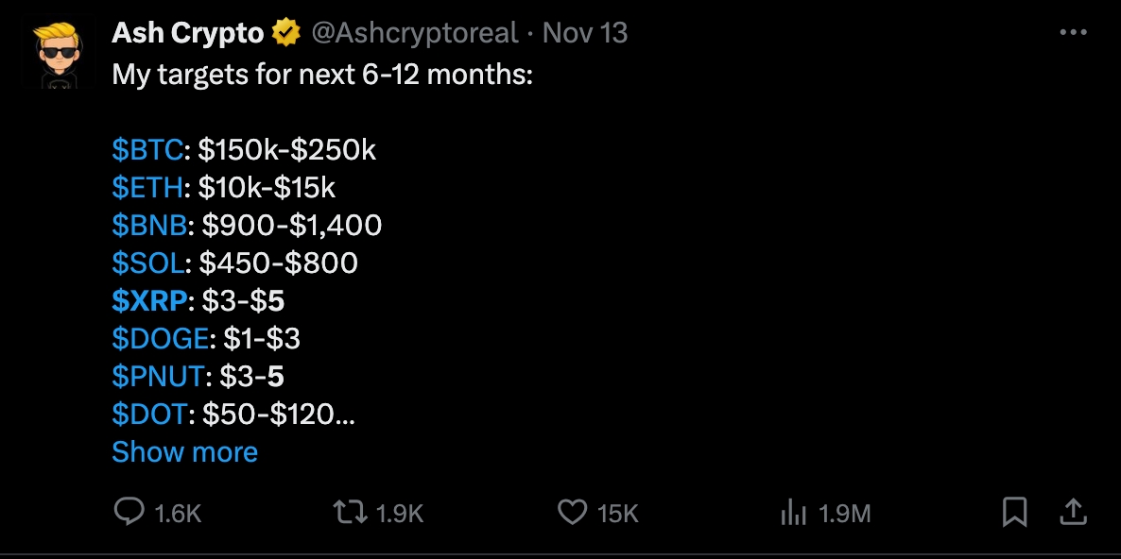
Task: Open the three-dot more options menu
Action: coord(1074,31)
